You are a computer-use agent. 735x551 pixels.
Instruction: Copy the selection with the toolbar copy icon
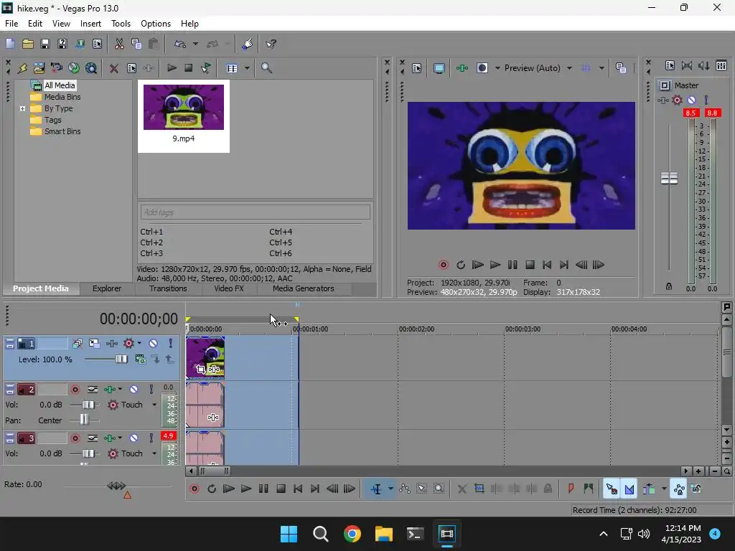pyautogui.click(x=136, y=44)
